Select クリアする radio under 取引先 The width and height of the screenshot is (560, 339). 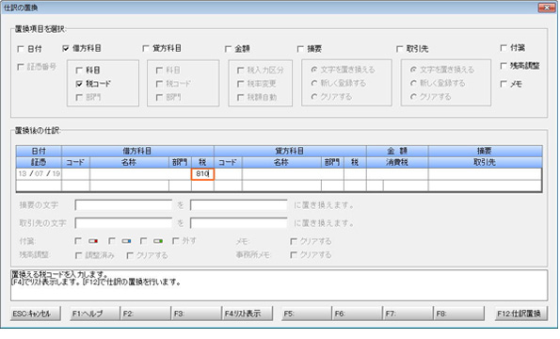[413, 97]
